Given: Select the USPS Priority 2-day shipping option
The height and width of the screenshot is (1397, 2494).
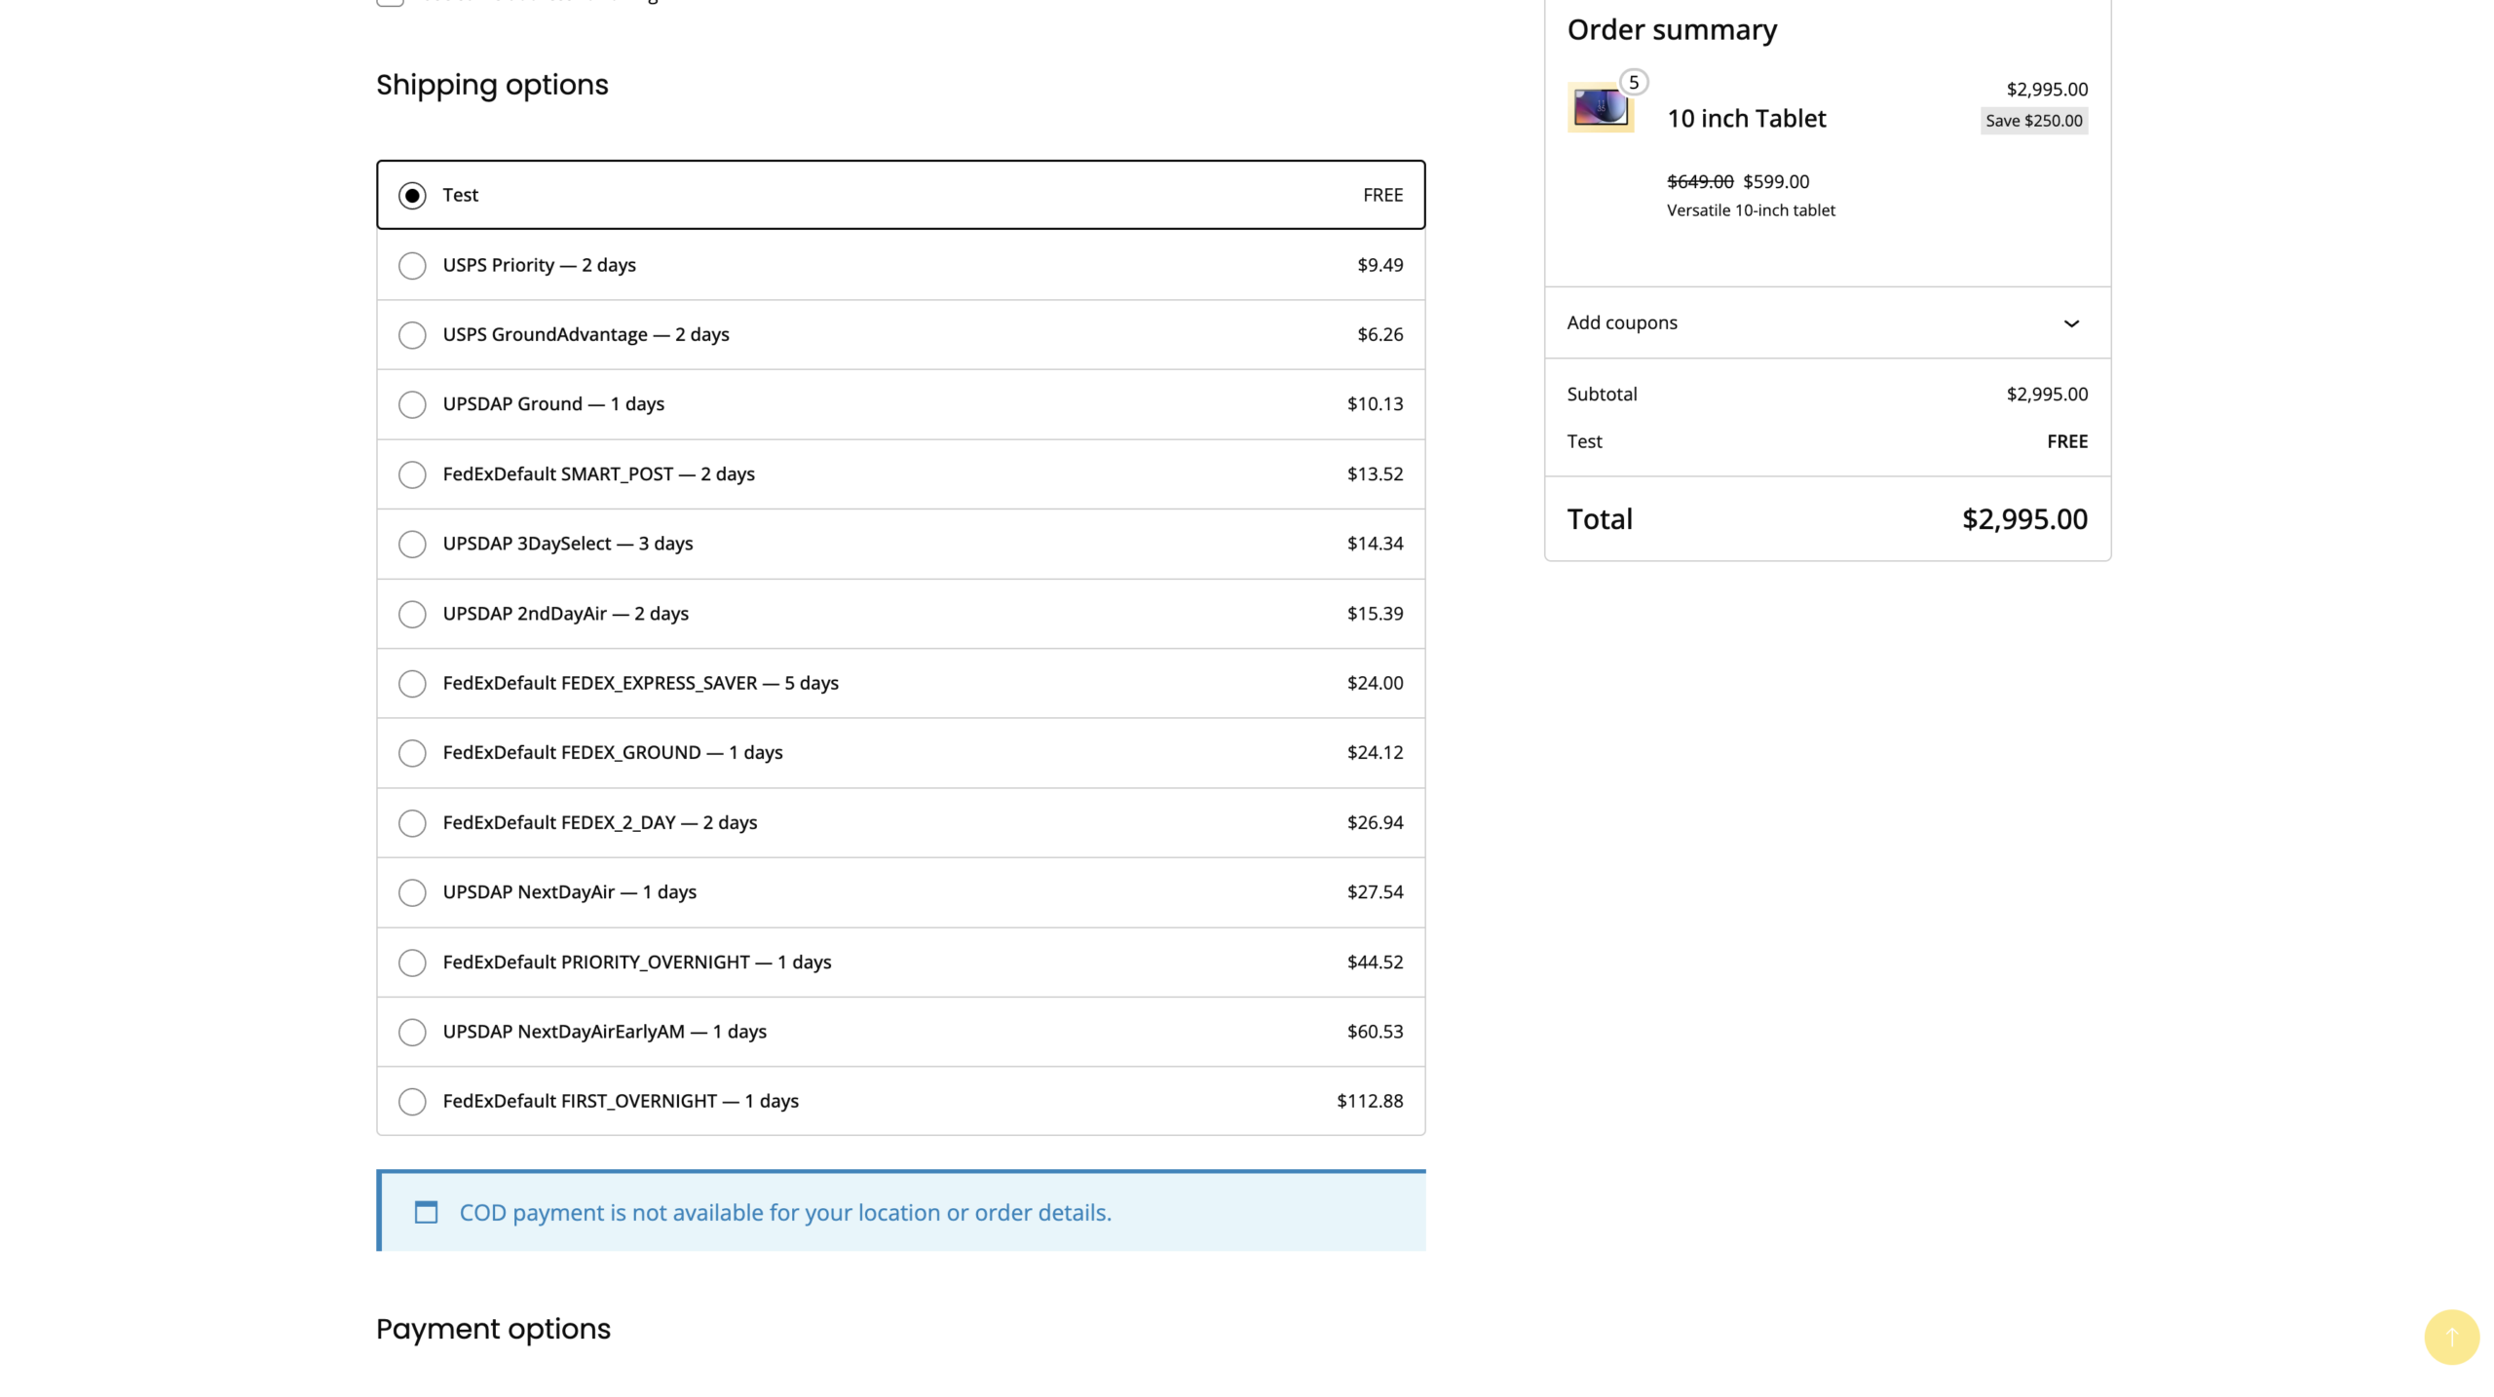Looking at the screenshot, I should pyautogui.click(x=412, y=265).
